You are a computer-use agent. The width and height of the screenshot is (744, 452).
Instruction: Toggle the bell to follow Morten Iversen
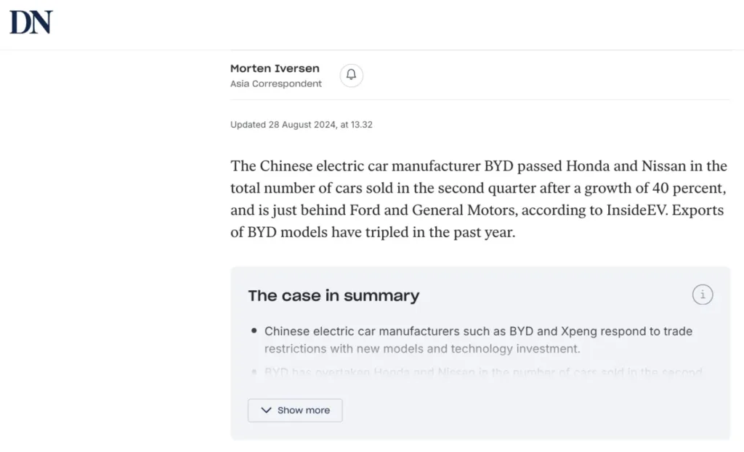pyautogui.click(x=352, y=75)
